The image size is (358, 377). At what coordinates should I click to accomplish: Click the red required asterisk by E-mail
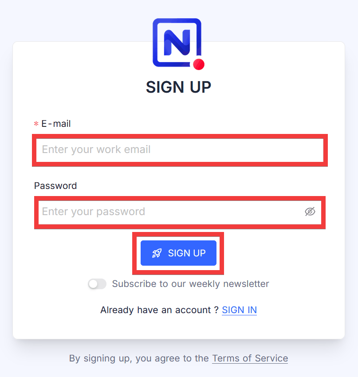(x=36, y=124)
